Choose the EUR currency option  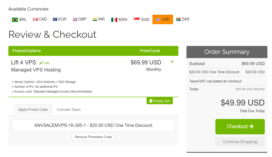(x=59, y=19)
